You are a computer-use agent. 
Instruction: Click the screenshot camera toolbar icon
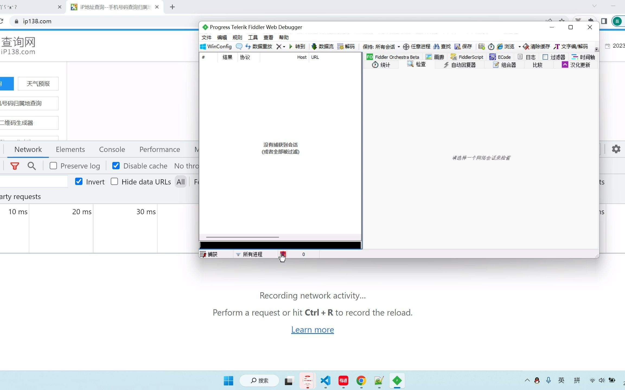[481, 46]
